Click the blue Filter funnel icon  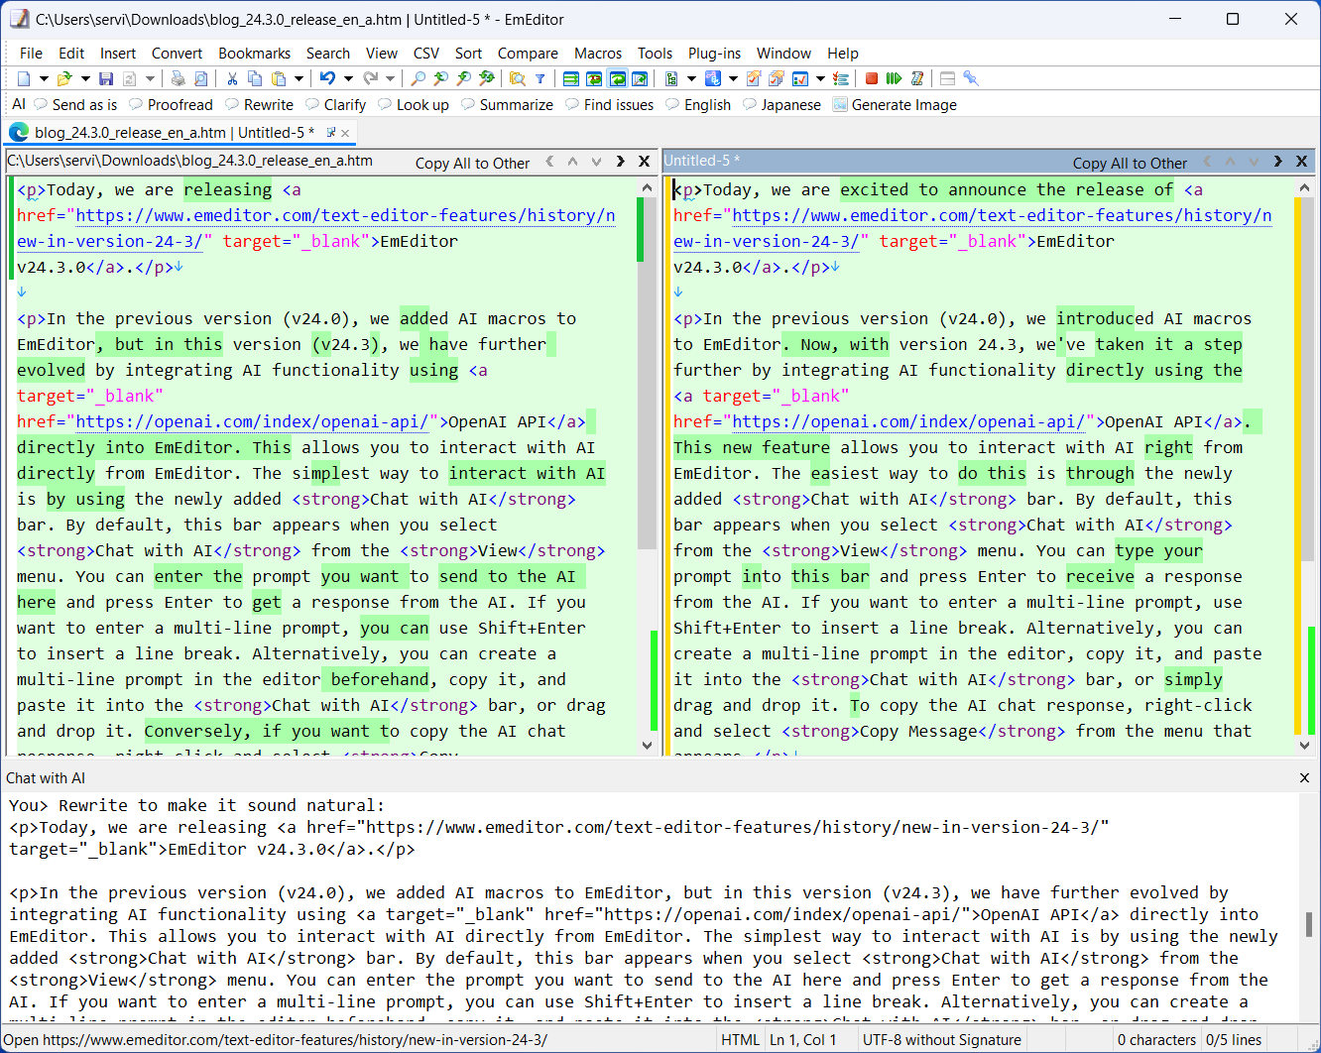[x=540, y=78]
